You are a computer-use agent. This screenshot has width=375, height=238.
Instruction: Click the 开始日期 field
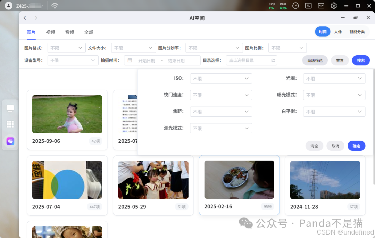pos(147,60)
